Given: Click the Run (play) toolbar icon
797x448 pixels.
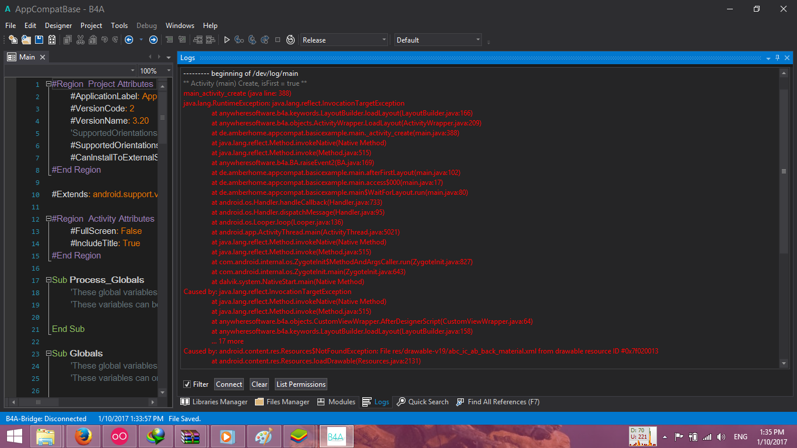Looking at the screenshot, I should [x=227, y=40].
